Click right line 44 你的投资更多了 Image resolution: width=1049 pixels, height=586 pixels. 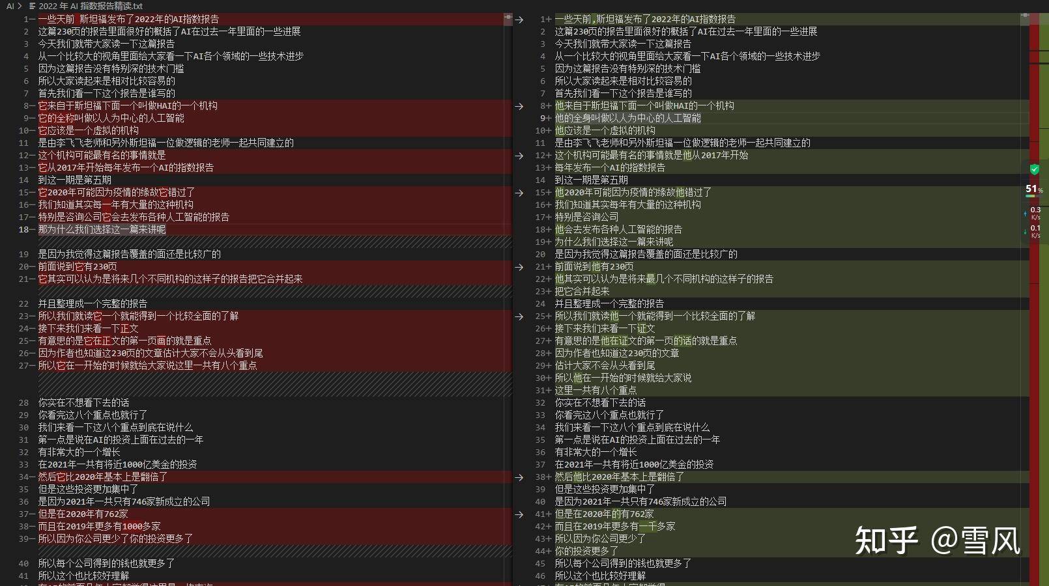coord(586,551)
